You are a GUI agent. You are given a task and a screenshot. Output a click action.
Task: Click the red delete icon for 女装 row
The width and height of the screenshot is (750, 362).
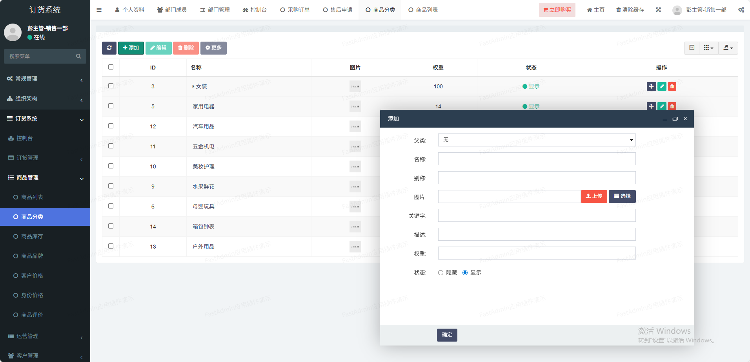672,86
